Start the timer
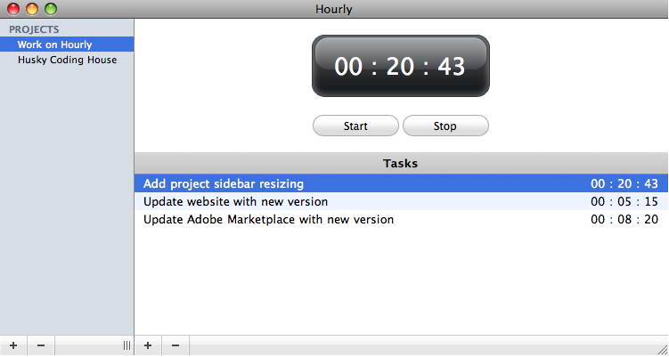The height and width of the screenshot is (357, 669). tap(355, 126)
